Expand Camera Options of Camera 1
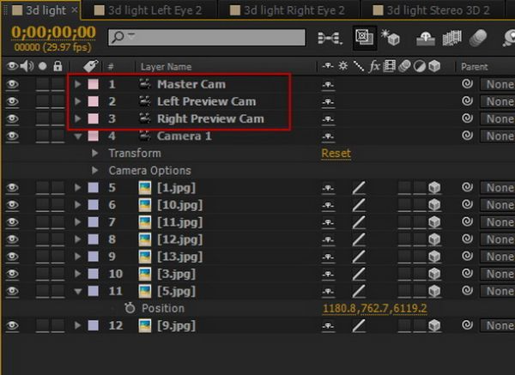Screen dimensions: 515x375 pos(94,170)
